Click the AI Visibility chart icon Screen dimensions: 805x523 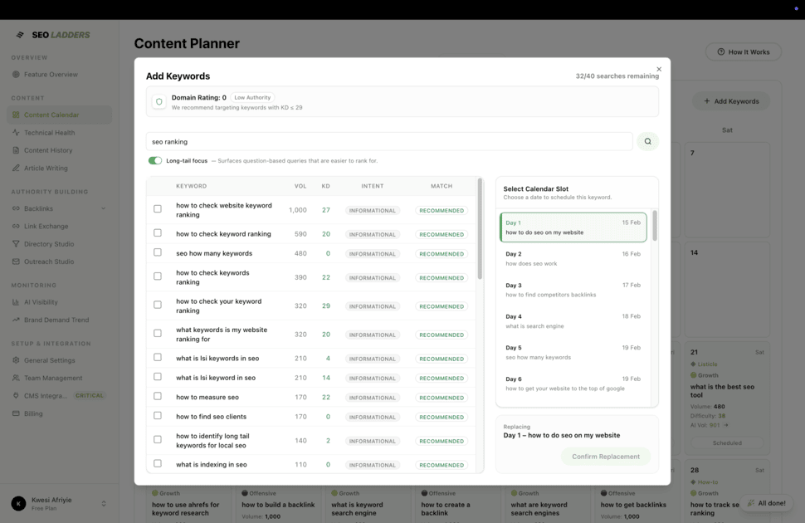coord(16,302)
